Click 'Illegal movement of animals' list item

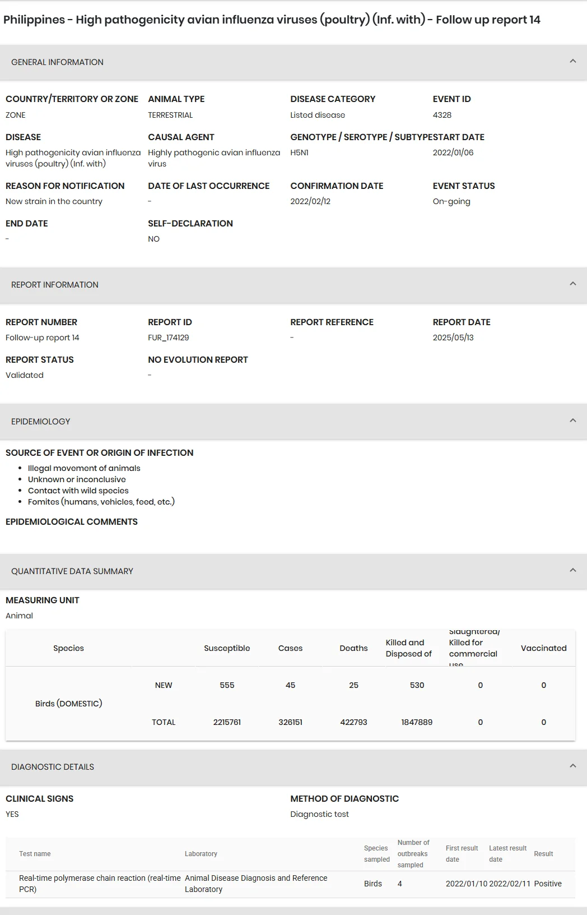click(84, 468)
